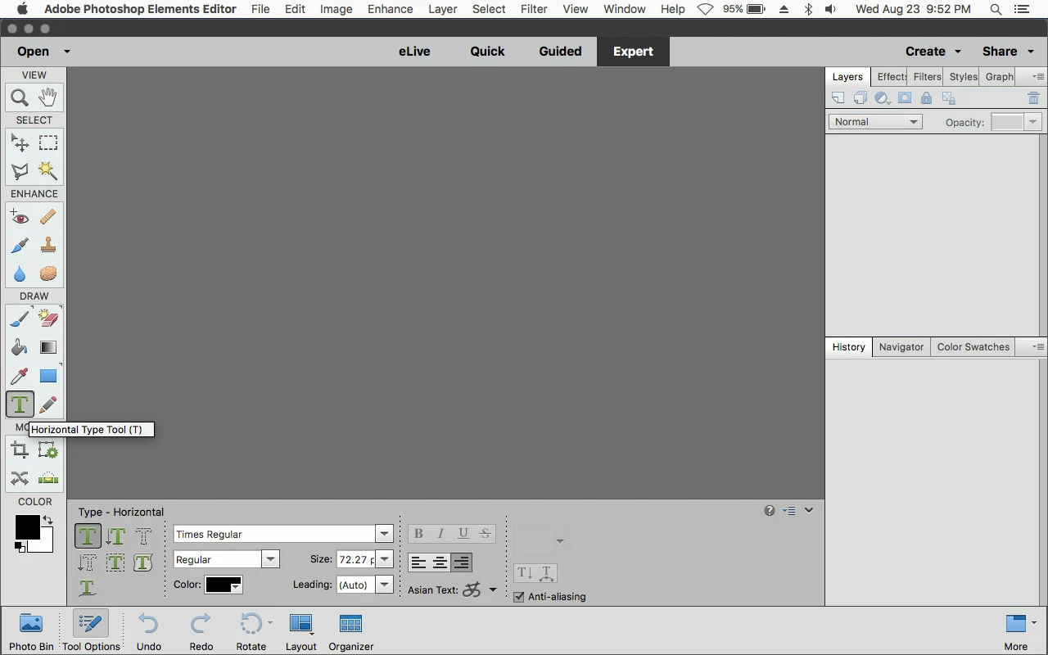Open the Leading dropdown arrow
Image resolution: width=1048 pixels, height=655 pixels.
[384, 585]
